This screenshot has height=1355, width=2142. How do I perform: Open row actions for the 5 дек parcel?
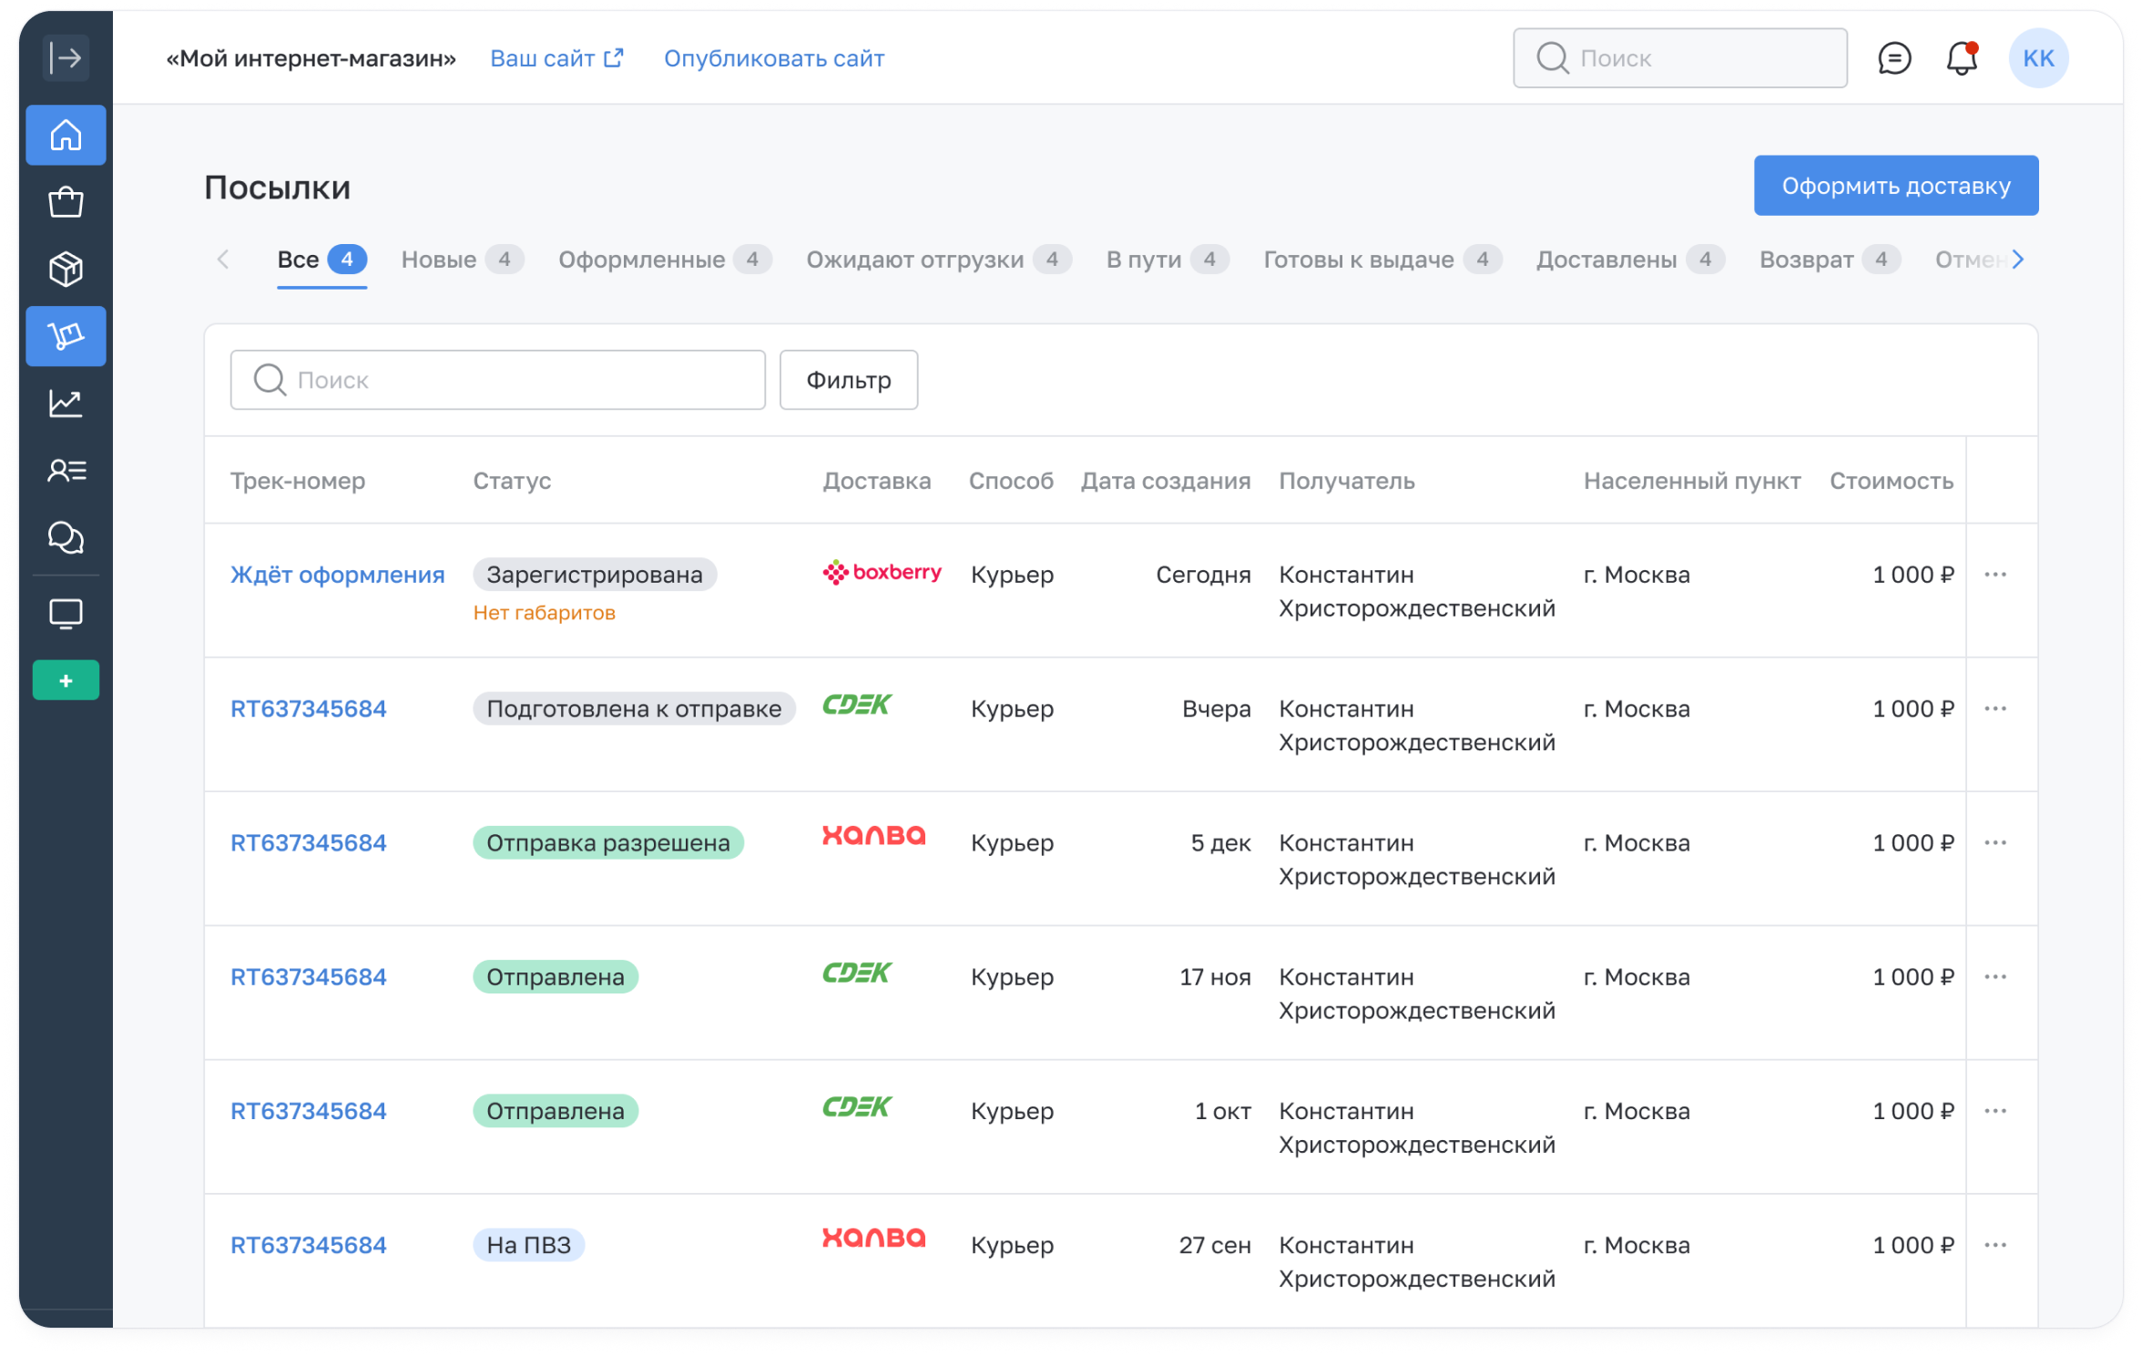click(x=1995, y=842)
